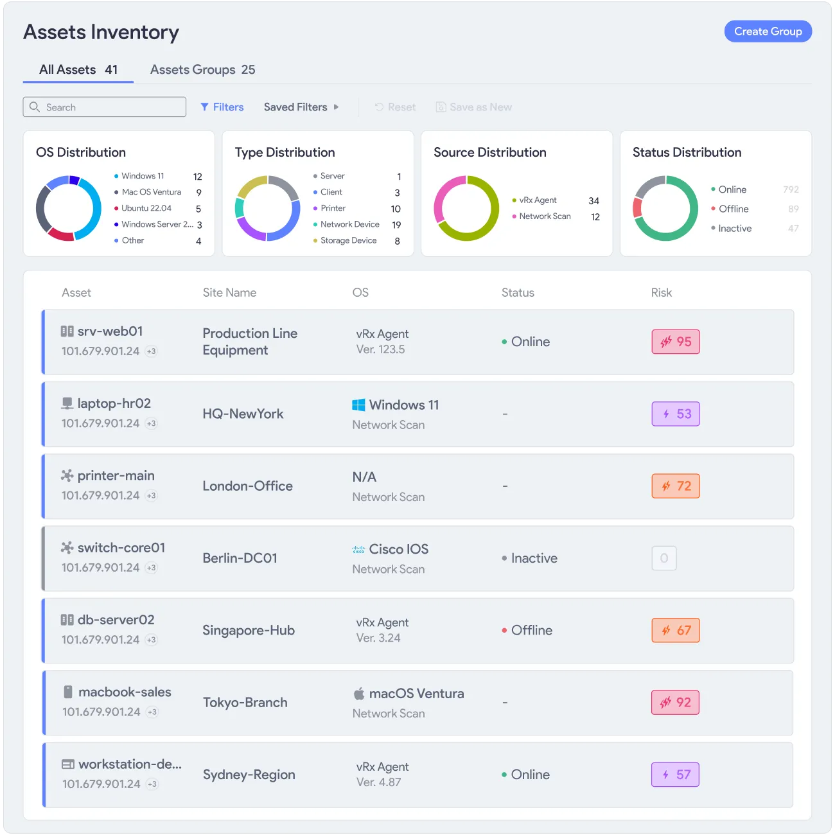This screenshot has height=835, width=835.
Task: Click the server icon beside db-server02
Action: [x=67, y=620]
